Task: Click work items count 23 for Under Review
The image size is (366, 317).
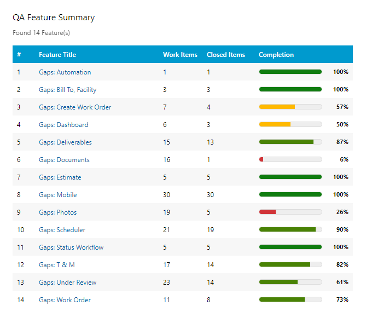Action: pyautogui.click(x=166, y=283)
